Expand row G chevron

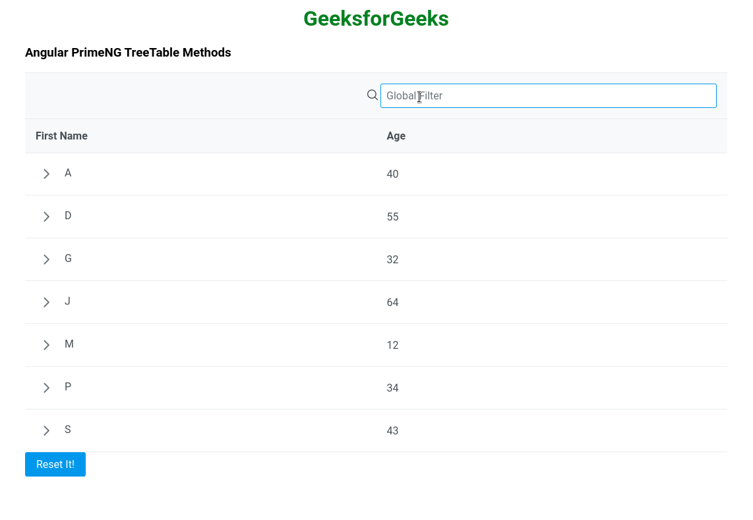(46, 259)
